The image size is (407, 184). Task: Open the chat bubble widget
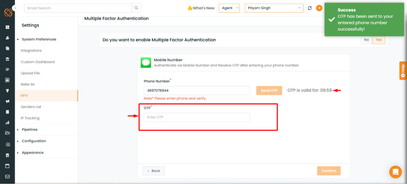pyautogui.click(x=395, y=172)
